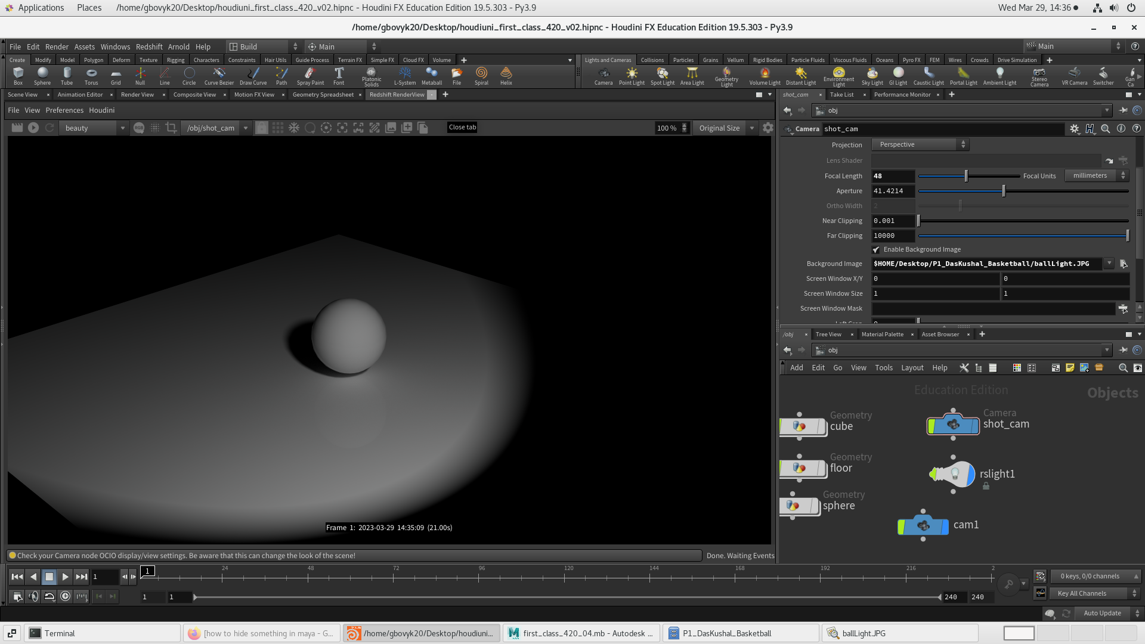Image resolution: width=1145 pixels, height=644 pixels.
Task: Select the Tube shelf tool
Action: 67,76
